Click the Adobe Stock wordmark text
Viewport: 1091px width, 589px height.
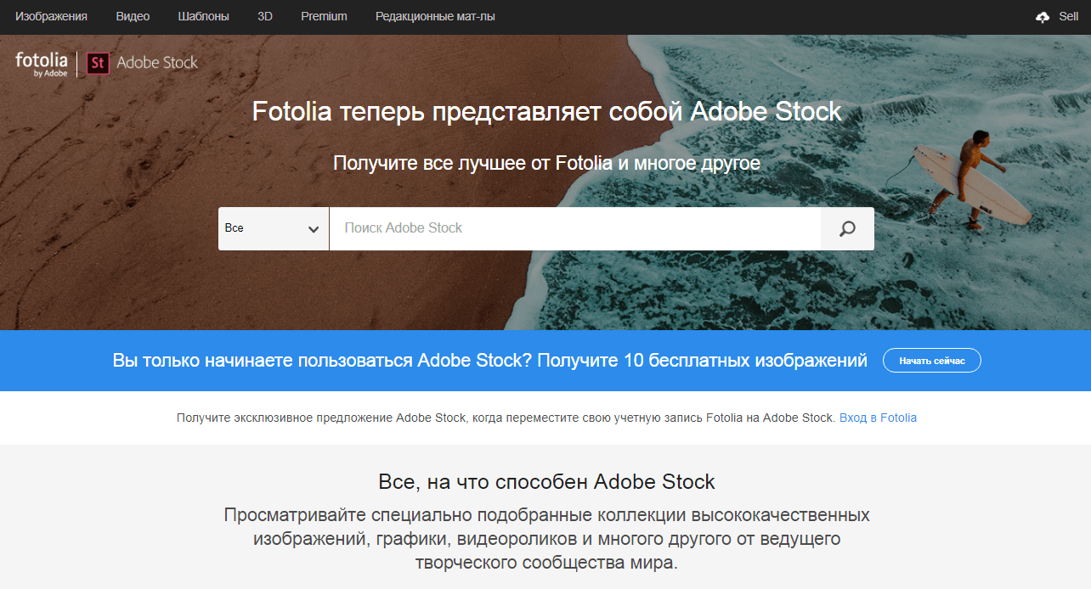[157, 63]
